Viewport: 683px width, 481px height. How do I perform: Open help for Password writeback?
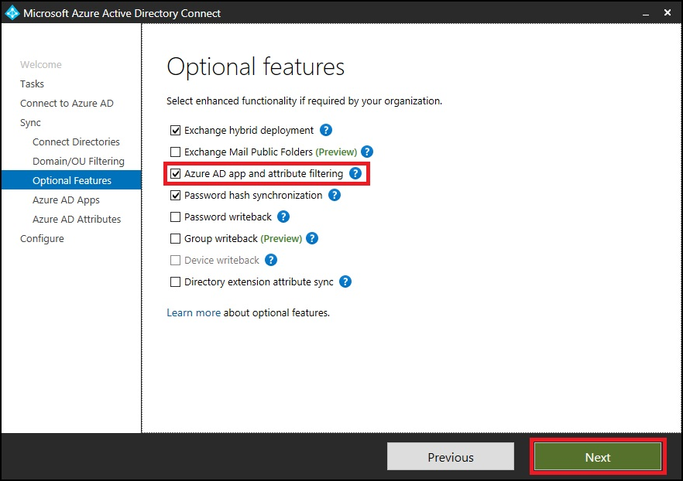coord(283,217)
